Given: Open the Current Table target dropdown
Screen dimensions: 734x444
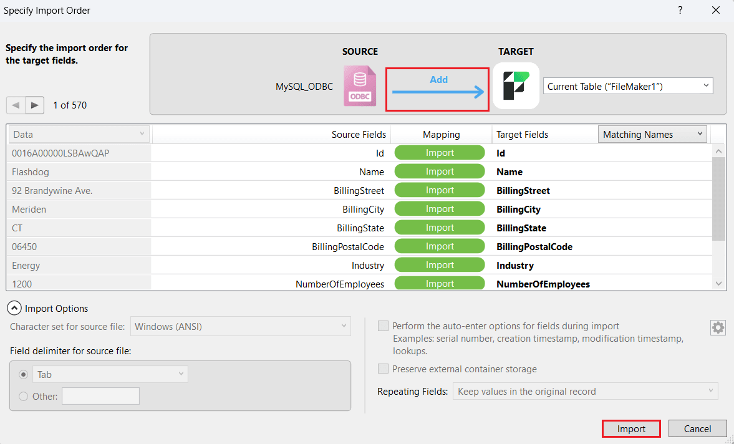Looking at the screenshot, I should click(x=627, y=86).
